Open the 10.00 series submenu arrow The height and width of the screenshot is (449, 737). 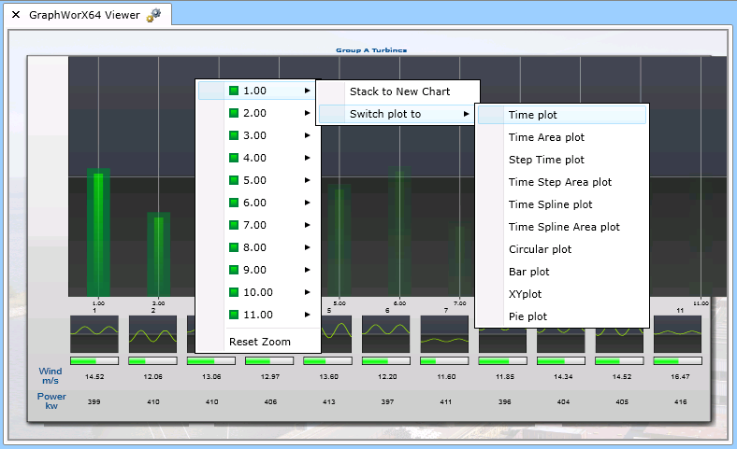click(307, 292)
